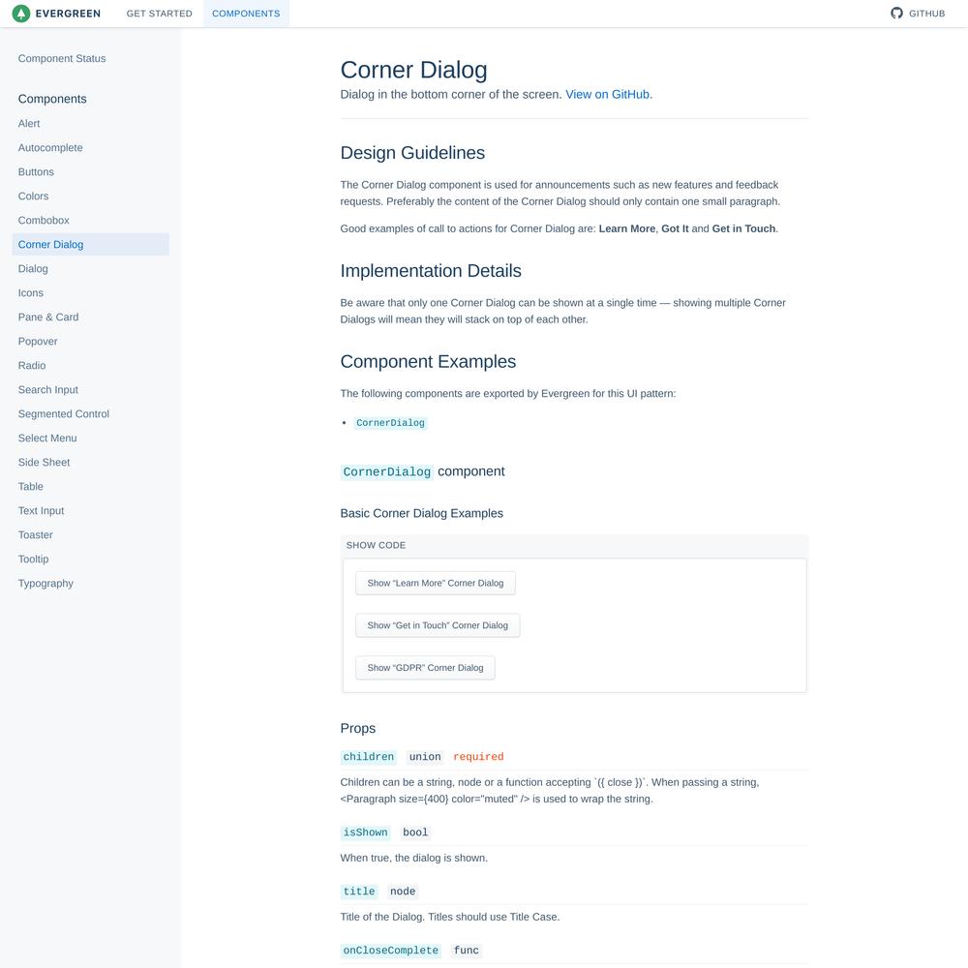Viewport: 968px width, 968px height.
Task: Click the Component Examples heading
Action: tap(428, 361)
